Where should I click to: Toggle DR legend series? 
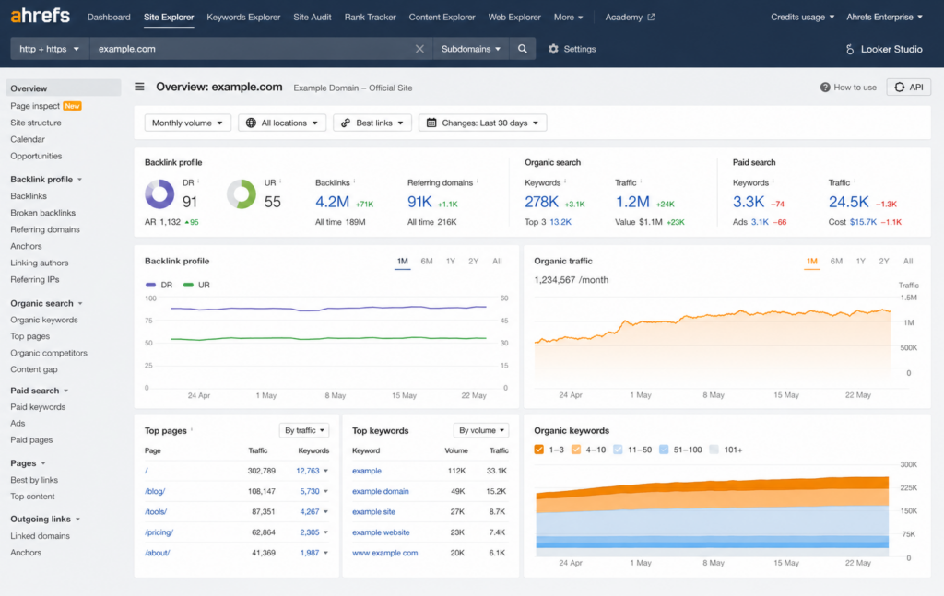159,285
